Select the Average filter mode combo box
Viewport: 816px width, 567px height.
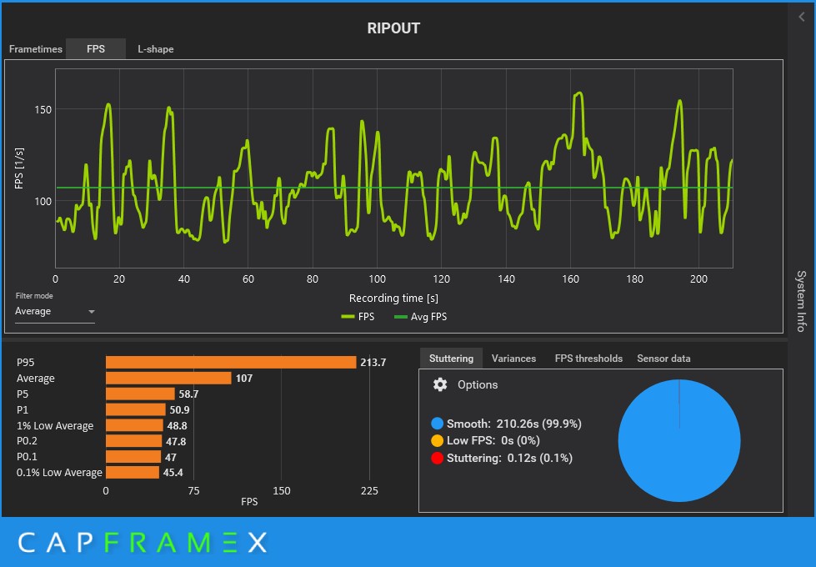[x=55, y=311]
